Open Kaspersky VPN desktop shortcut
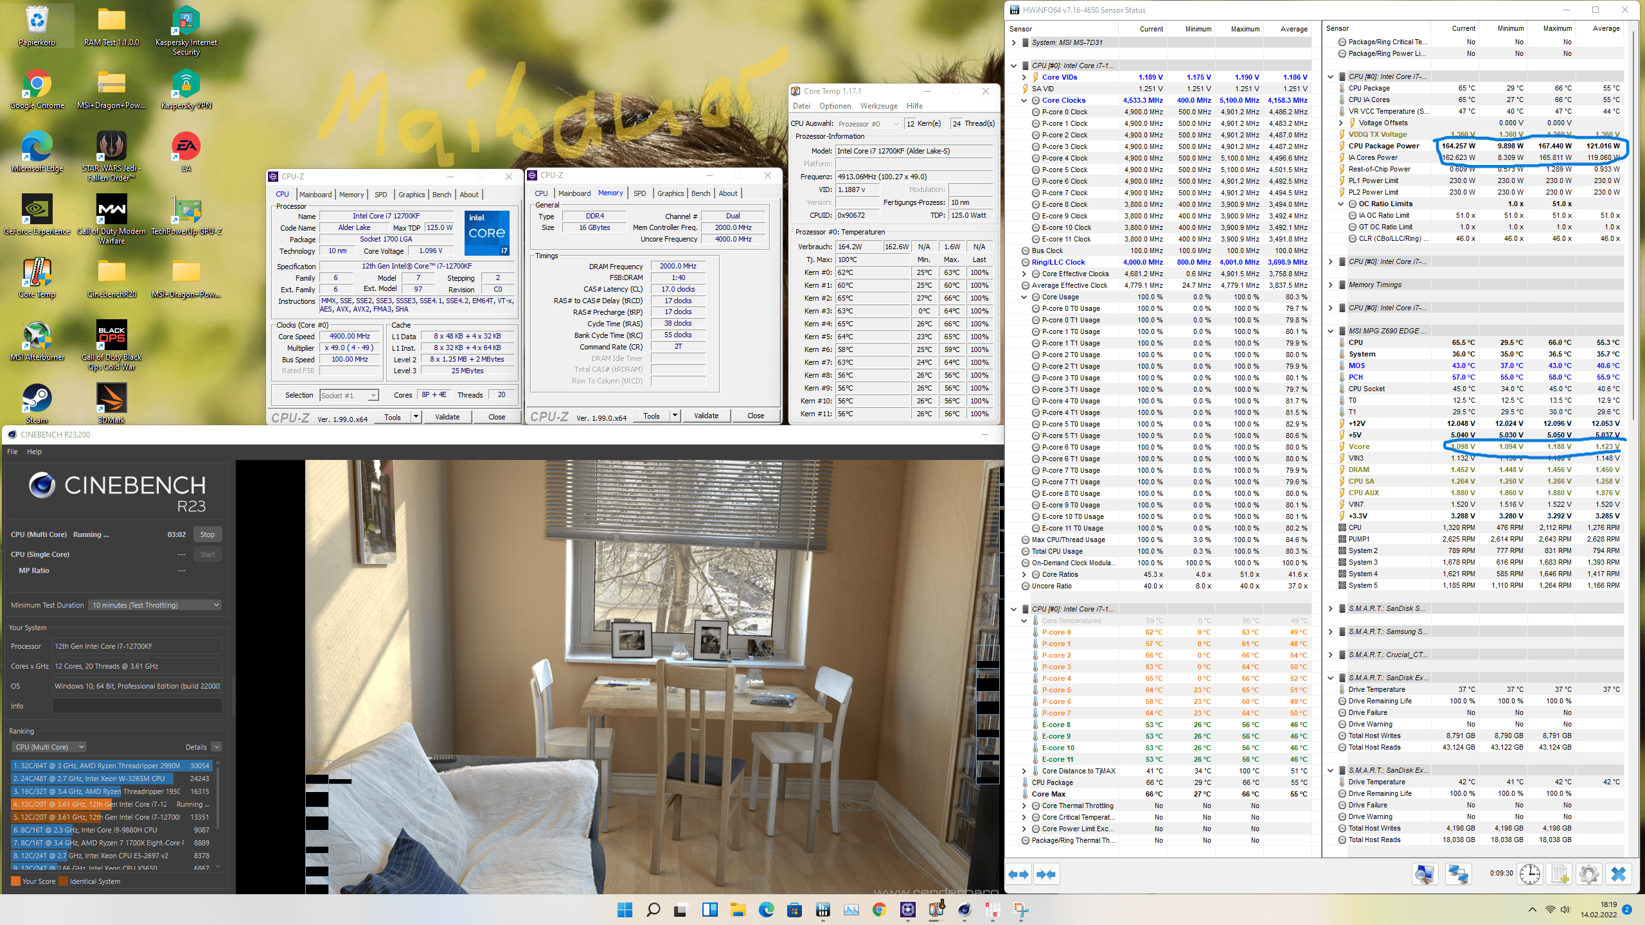The height and width of the screenshot is (925, 1645). point(186,89)
